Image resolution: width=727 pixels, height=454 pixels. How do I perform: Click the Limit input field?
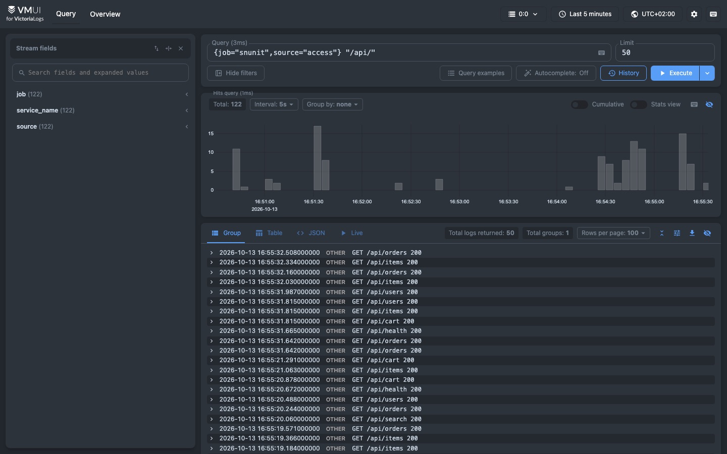click(665, 52)
